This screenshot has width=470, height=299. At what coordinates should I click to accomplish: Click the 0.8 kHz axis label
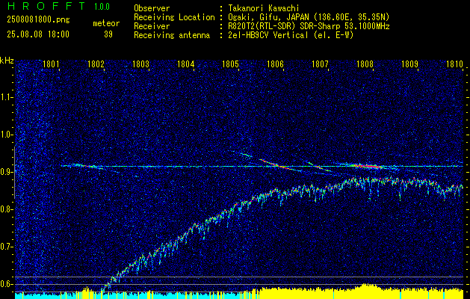[6, 209]
